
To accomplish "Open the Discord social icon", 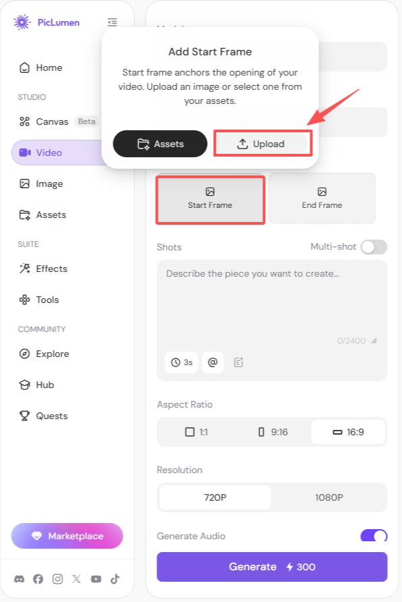I will (19, 578).
